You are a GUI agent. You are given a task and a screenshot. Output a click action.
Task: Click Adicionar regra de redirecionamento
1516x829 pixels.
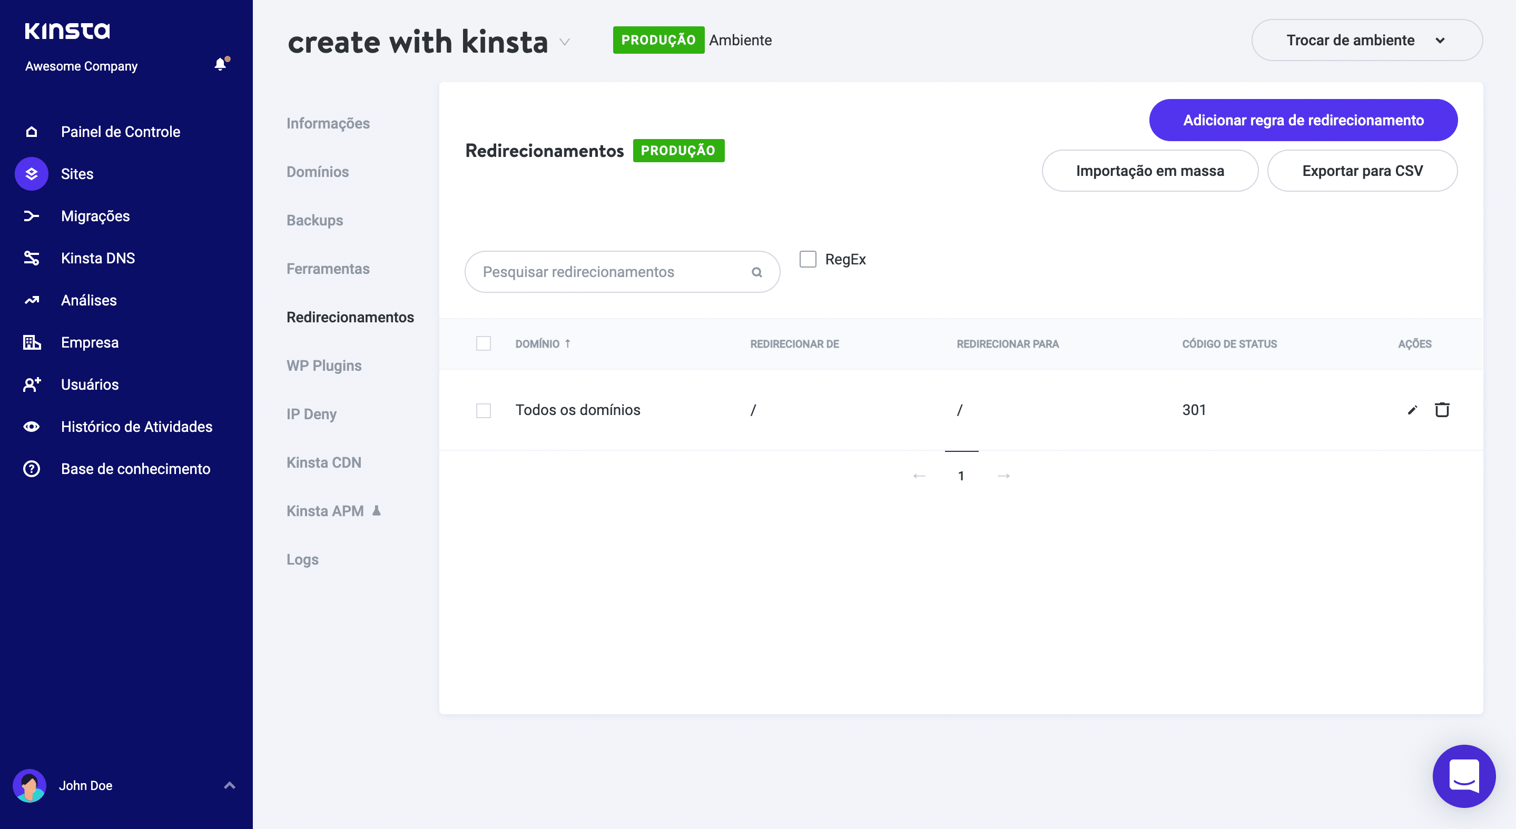[x=1303, y=120]
